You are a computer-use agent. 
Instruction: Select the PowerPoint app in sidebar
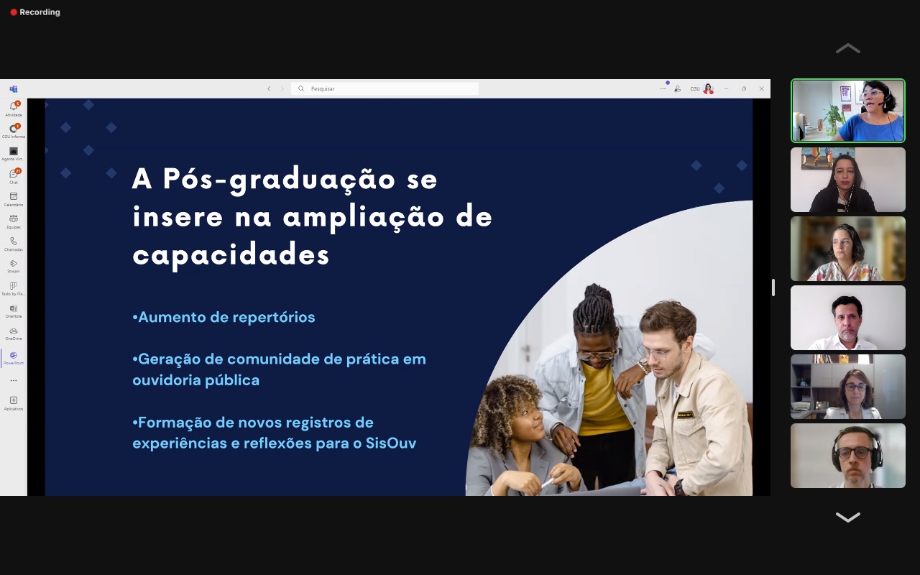13,356
